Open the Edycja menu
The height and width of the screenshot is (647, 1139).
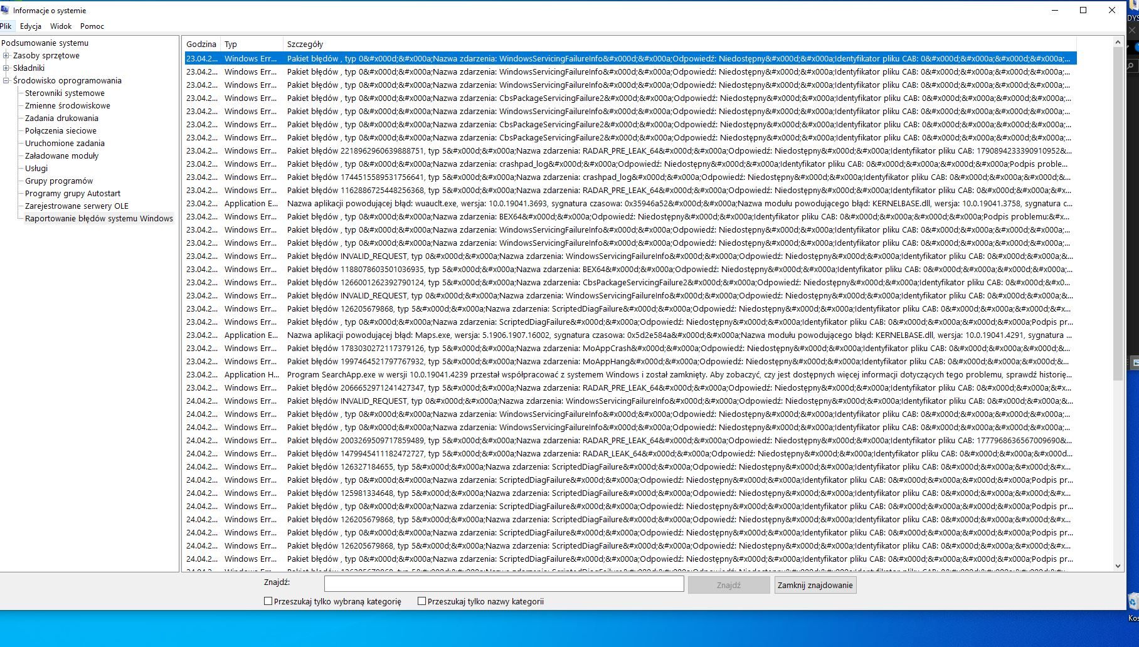tap(31, 26)
